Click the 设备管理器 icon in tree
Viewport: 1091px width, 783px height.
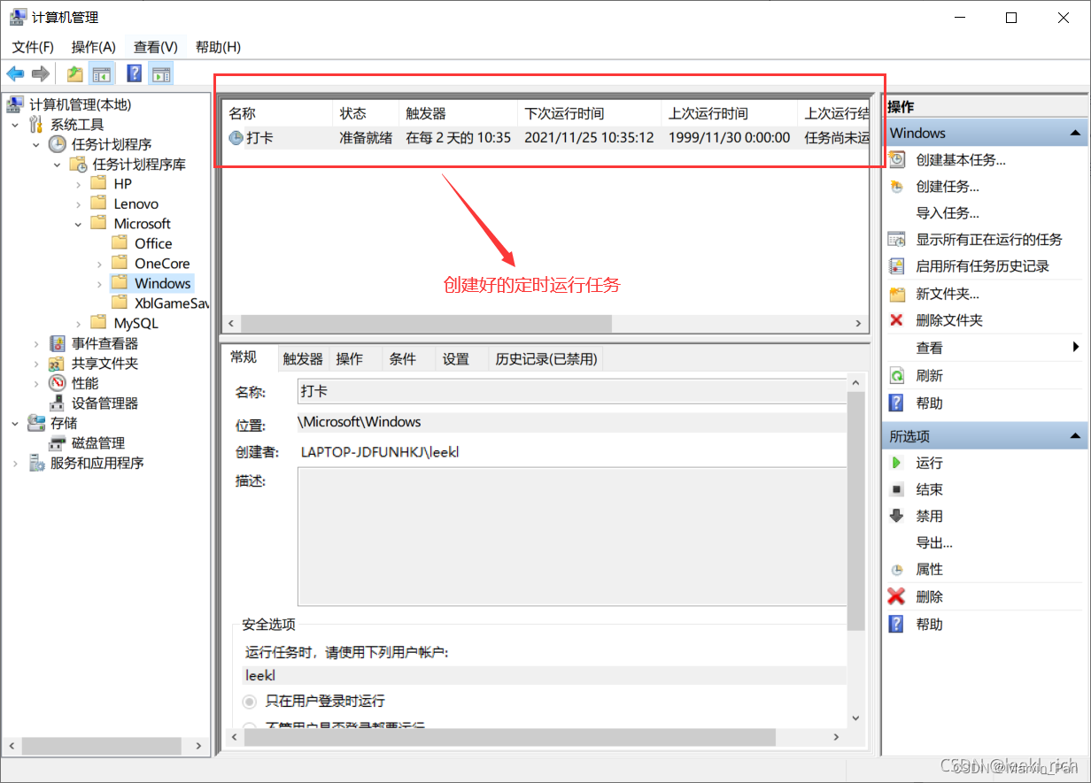pos(58,403)
